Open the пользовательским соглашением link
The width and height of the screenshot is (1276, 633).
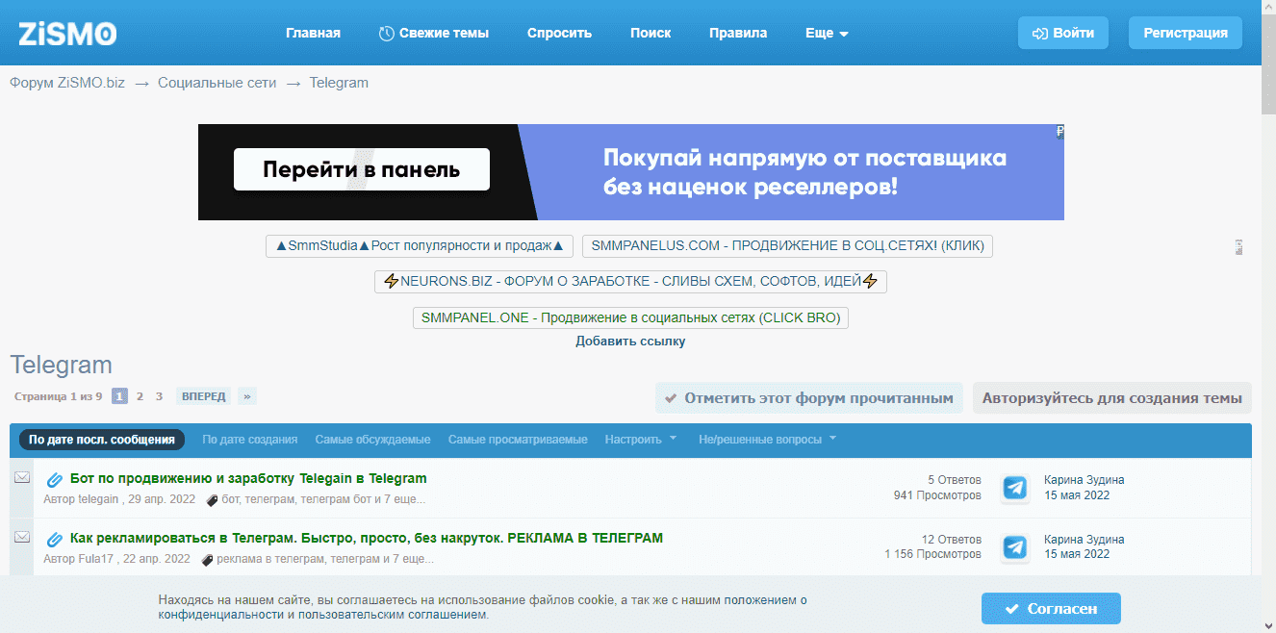coord(393,615)
